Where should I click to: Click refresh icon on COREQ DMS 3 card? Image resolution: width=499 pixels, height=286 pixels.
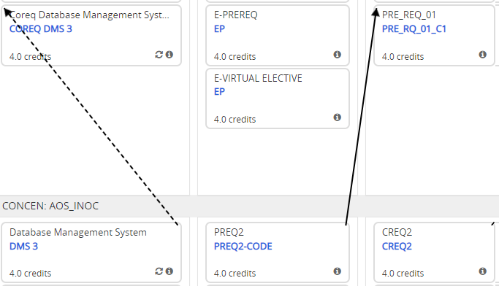tap(159, 55)
